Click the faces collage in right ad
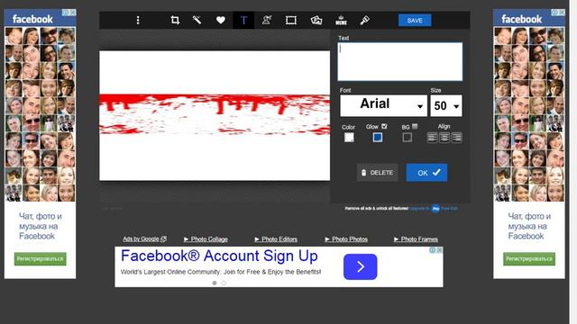Viewport: 577px width, 324px height. 529,114
